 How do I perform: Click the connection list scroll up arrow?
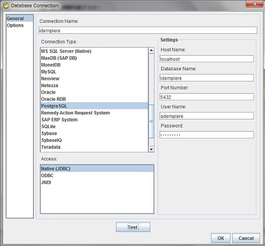point(152,51)
